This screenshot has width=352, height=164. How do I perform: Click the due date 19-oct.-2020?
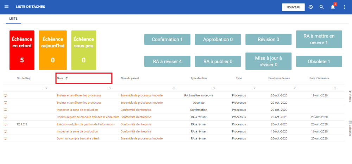[x=320, y=95]
